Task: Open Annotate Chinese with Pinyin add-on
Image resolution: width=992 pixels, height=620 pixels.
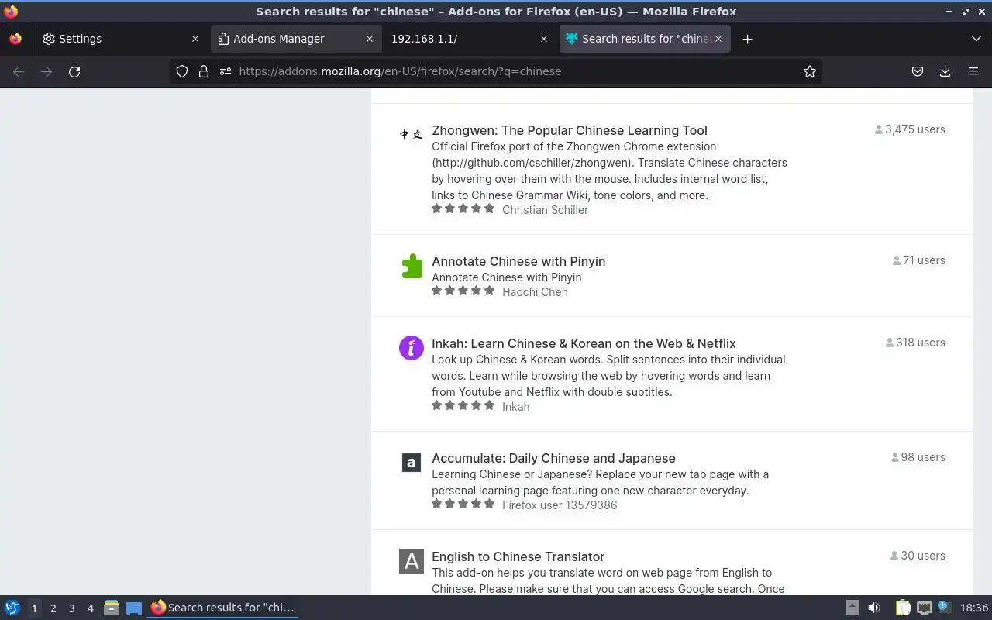Action: [x=518, y=261]
